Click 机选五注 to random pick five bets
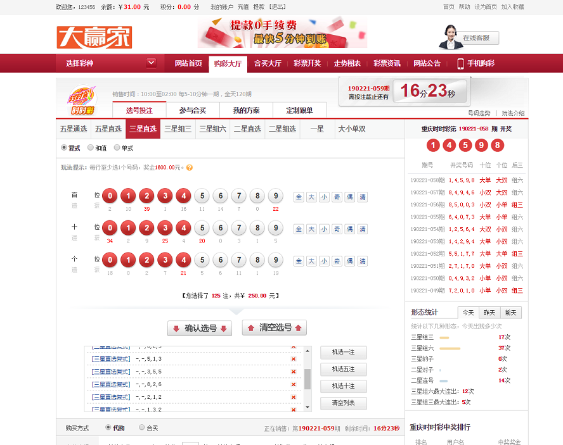This screenshot has width=563, height=445. click(342, 369)
